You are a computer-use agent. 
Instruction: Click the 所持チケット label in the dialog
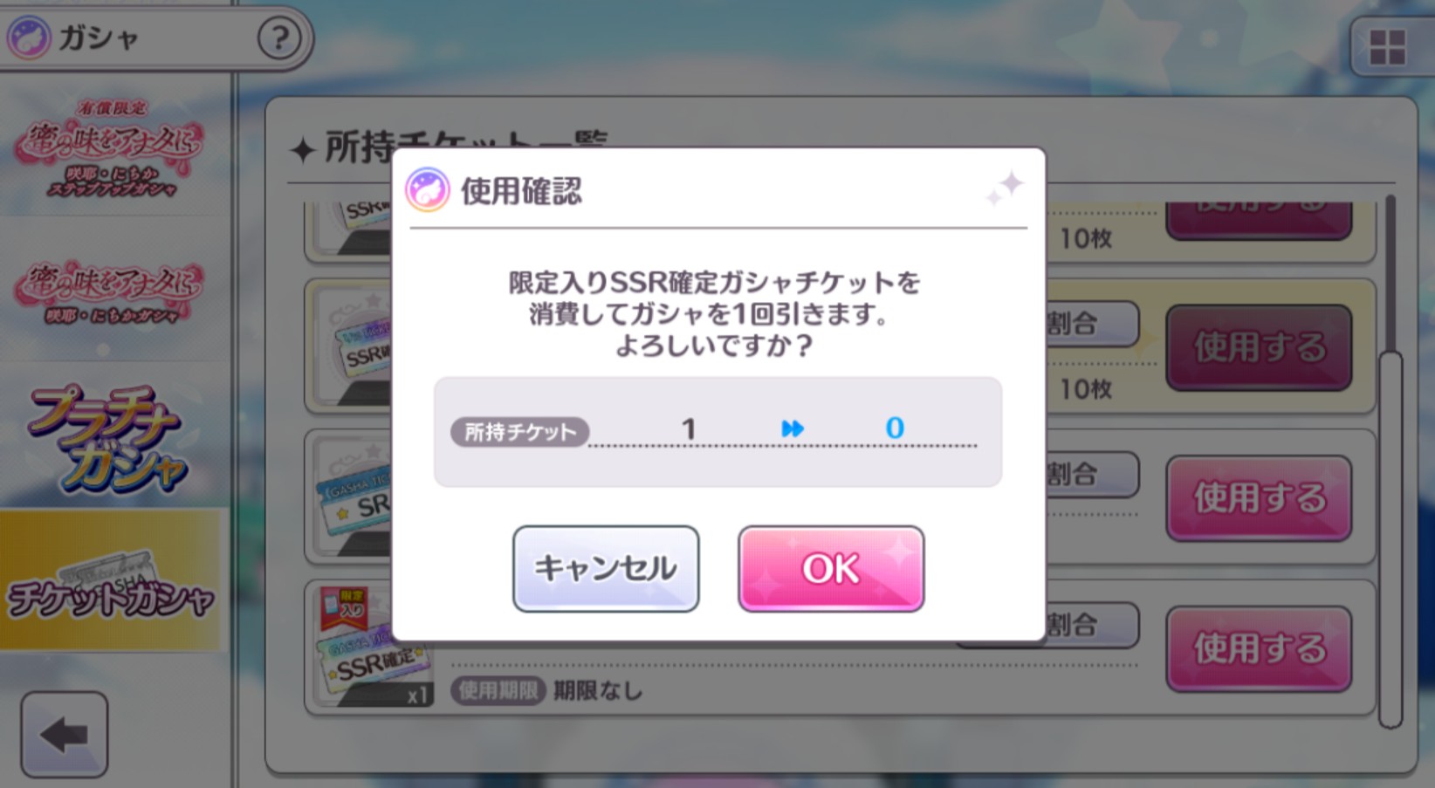519,432
